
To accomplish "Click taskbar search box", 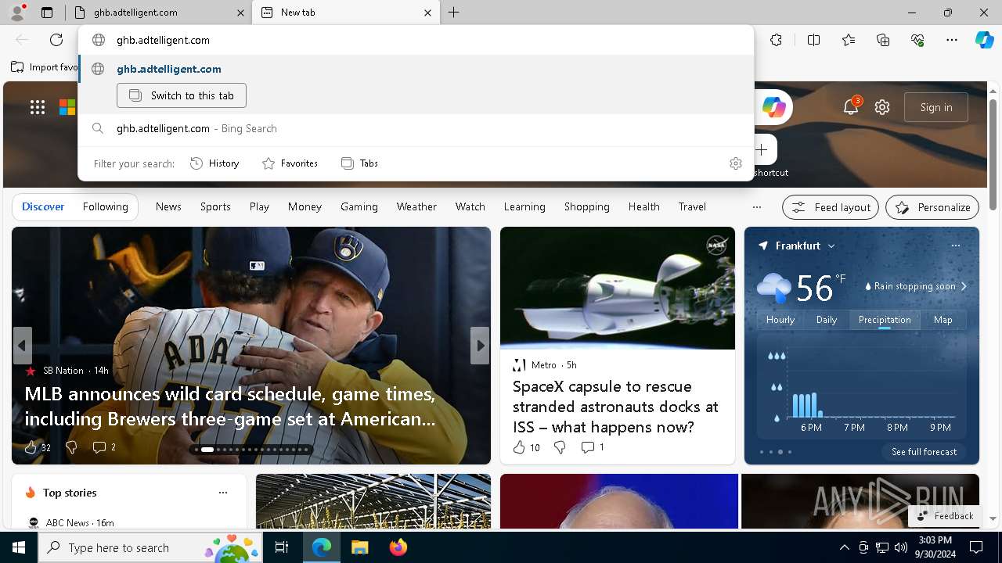I will (x=151, y=547).
